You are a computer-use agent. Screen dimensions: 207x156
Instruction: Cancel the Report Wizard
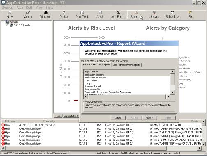pyautogui.click(x=118, y=118)
